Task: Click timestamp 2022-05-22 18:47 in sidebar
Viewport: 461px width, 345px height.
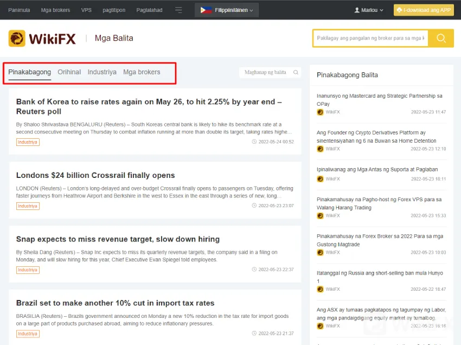Action: click(428, 289)
